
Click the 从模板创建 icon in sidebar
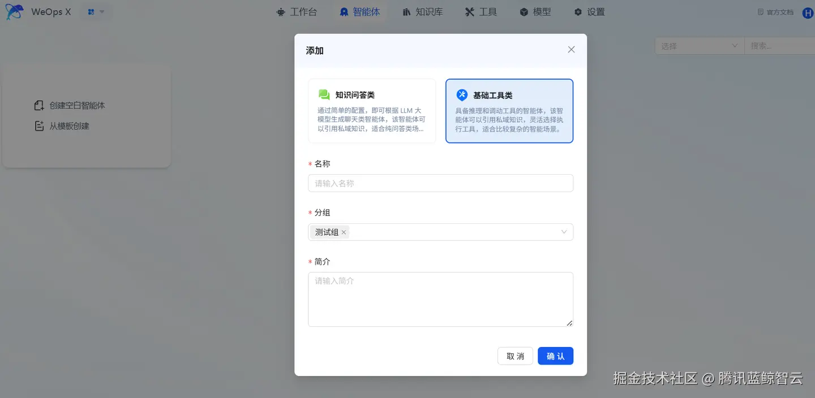pos(38,126)
